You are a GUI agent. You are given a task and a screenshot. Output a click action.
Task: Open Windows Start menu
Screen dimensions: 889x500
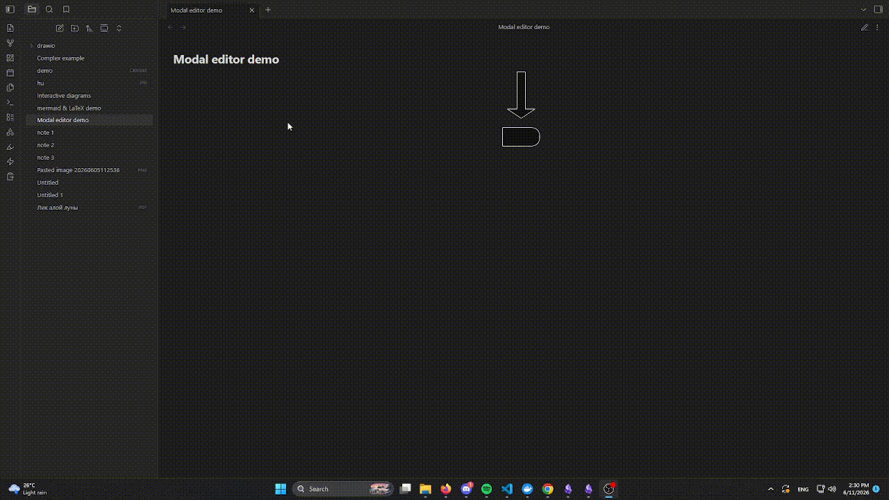[x=281, y=489]
